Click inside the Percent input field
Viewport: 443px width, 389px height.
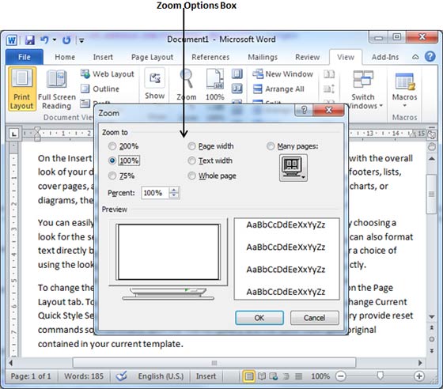coord(155,193)
